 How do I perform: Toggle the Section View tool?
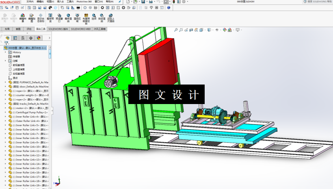tap(191, 30)
